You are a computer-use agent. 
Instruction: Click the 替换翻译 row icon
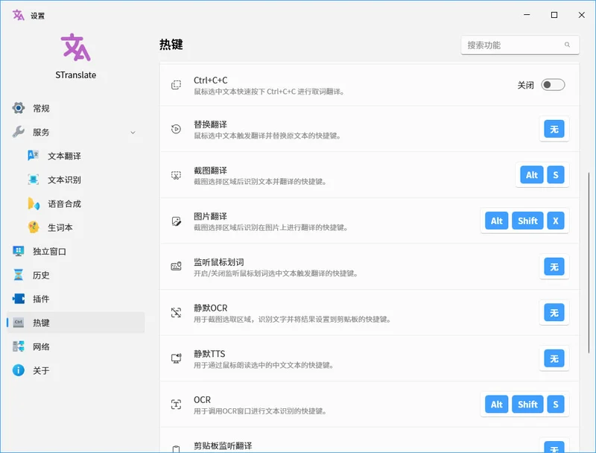[x=176, y=129]
